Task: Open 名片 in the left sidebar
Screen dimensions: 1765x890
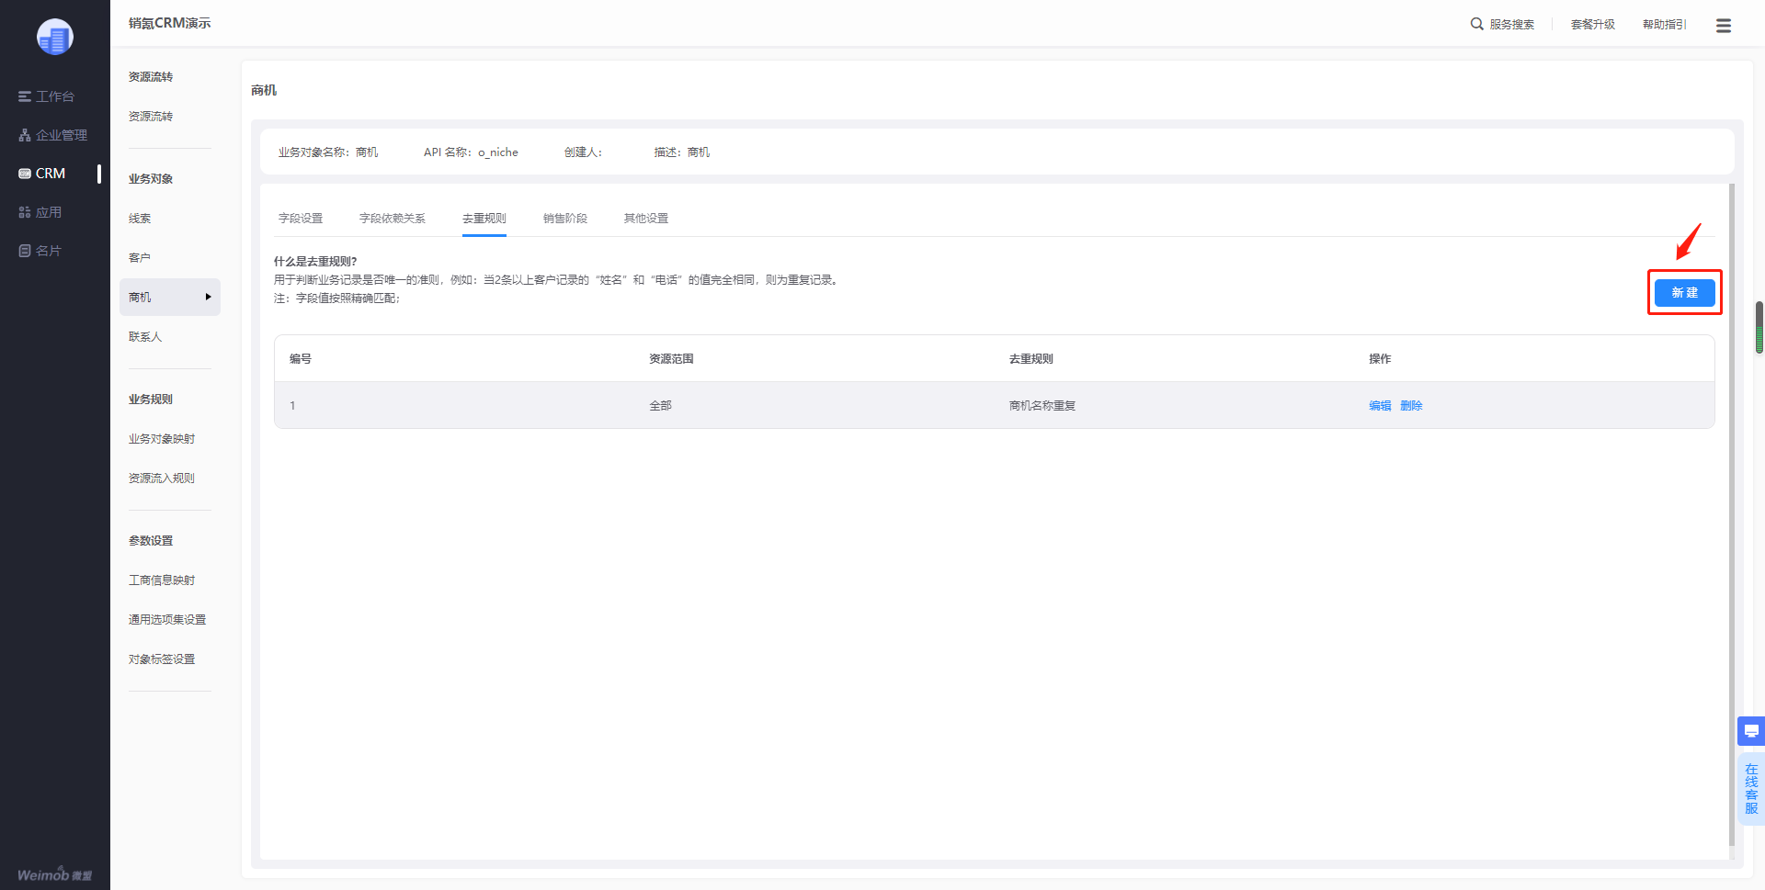Action: pyautogui.click(x=40, y=251)
